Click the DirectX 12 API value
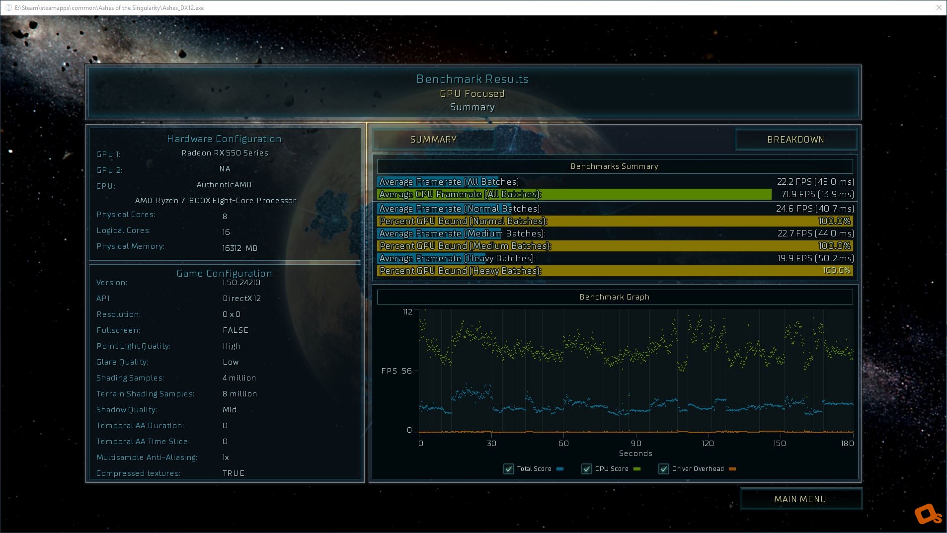 242,299
